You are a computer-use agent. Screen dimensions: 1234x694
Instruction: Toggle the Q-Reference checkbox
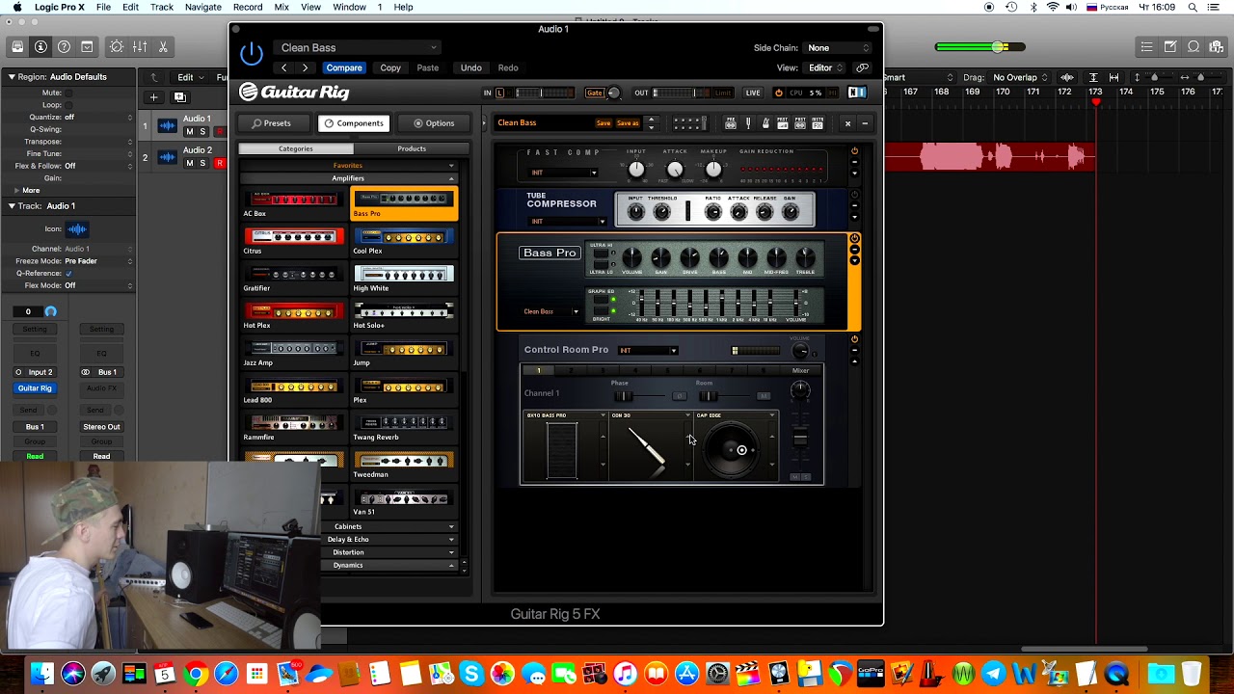tap(68, 274)
